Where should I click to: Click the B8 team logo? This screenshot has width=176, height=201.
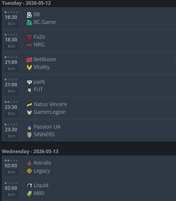[29, 15]
